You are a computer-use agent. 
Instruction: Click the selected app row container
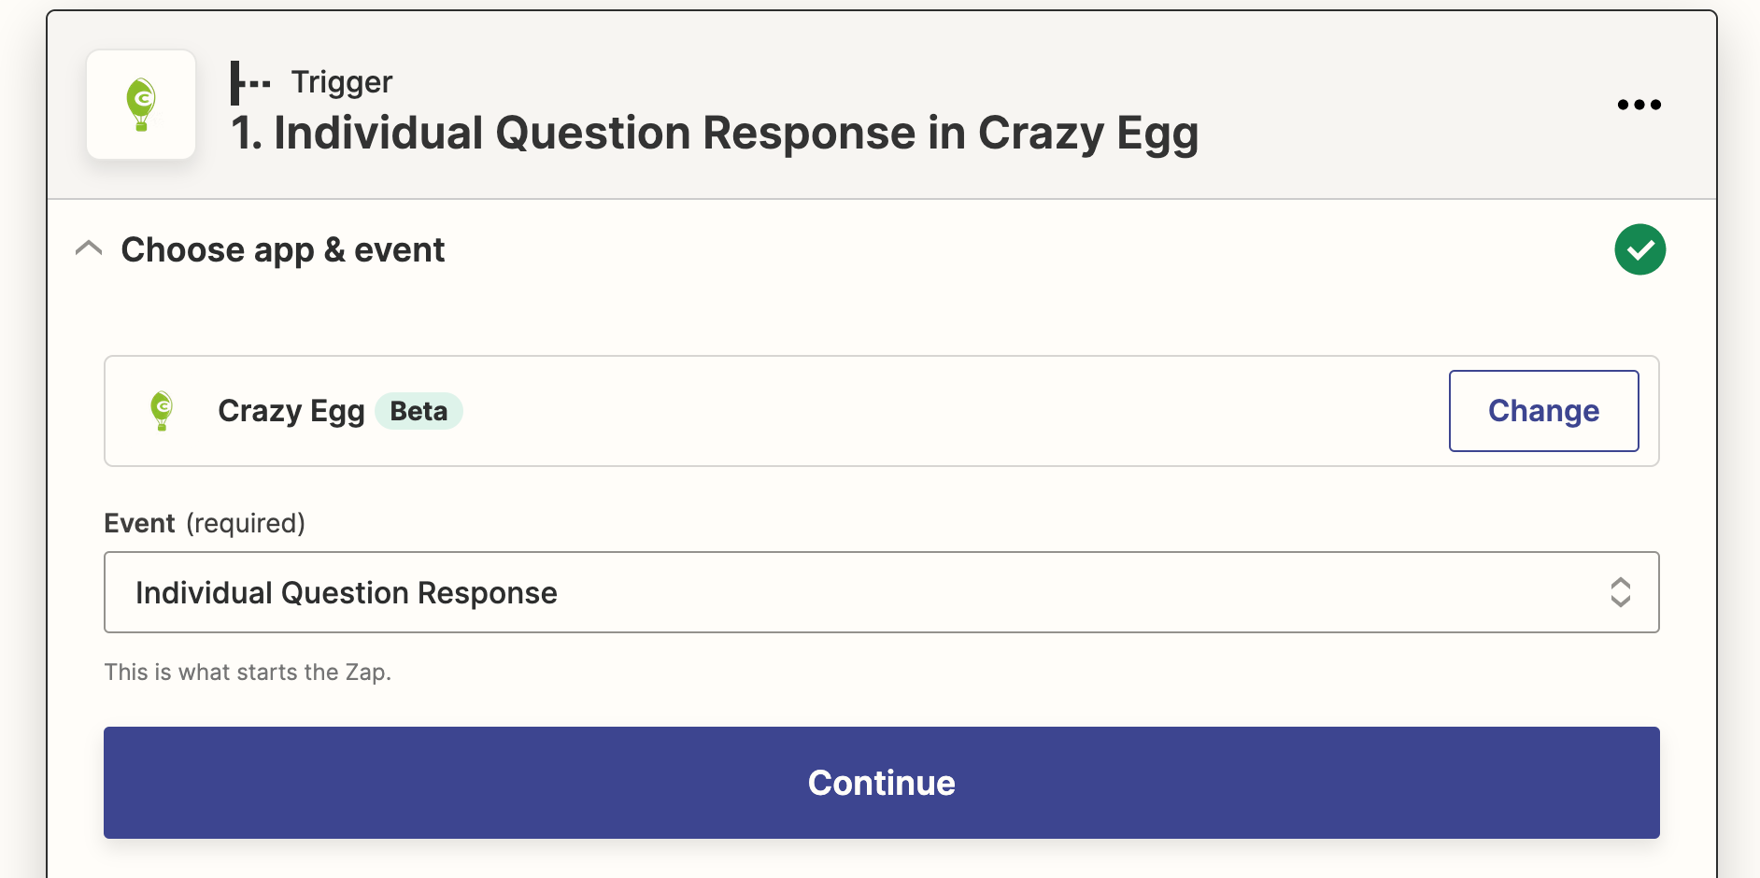(x=882, y=411)
